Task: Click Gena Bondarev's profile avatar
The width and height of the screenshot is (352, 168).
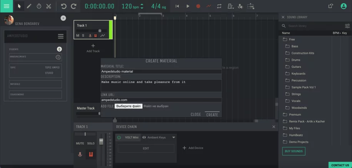Action: tap(9, 20)
